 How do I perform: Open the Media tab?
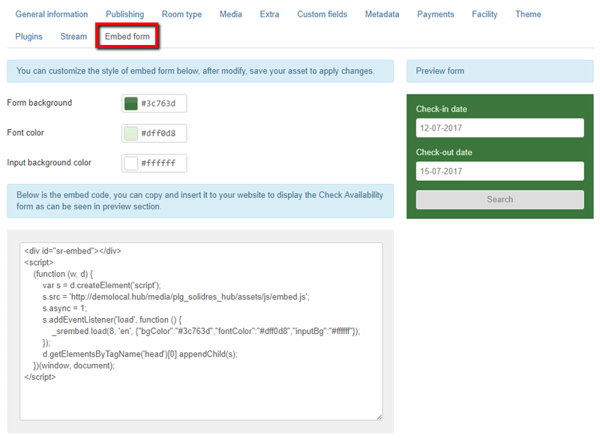230,14
